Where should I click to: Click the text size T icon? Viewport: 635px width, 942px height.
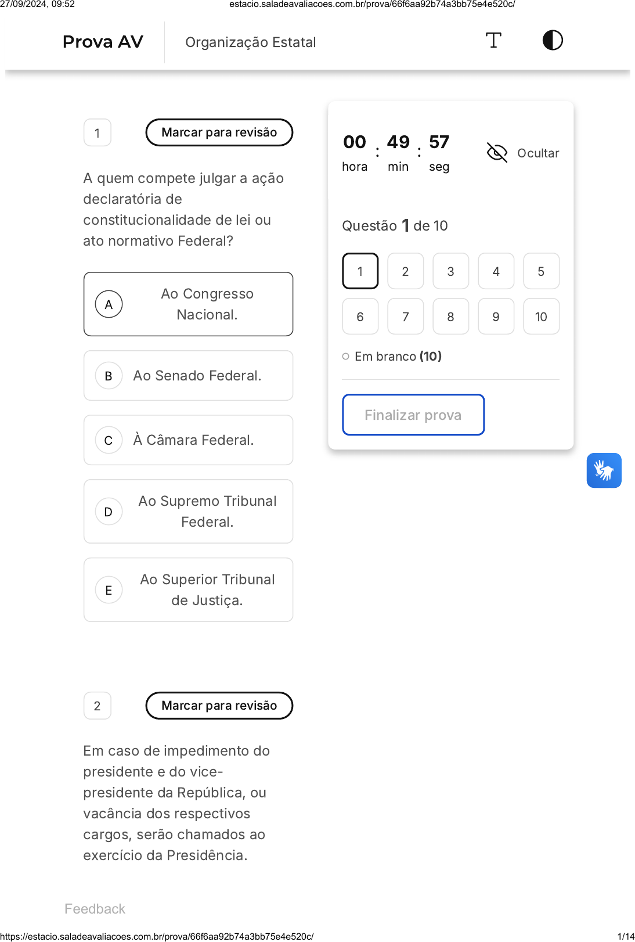(x=493, y=41)
